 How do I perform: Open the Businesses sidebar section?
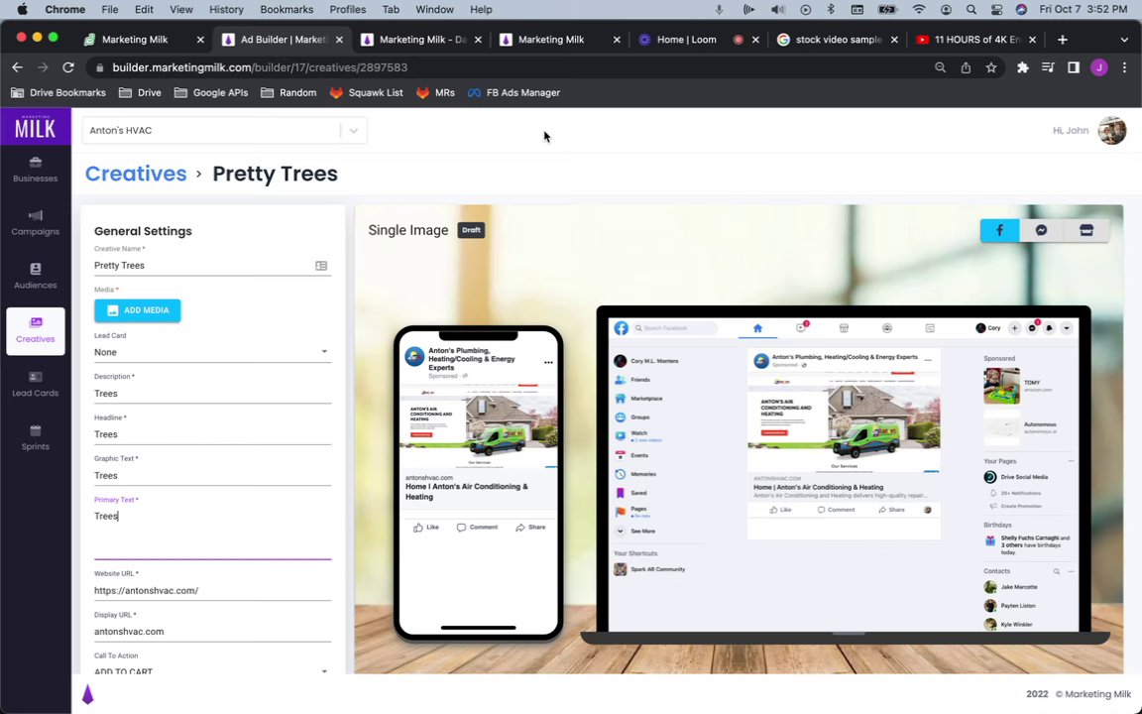click(x=35, y=169)
